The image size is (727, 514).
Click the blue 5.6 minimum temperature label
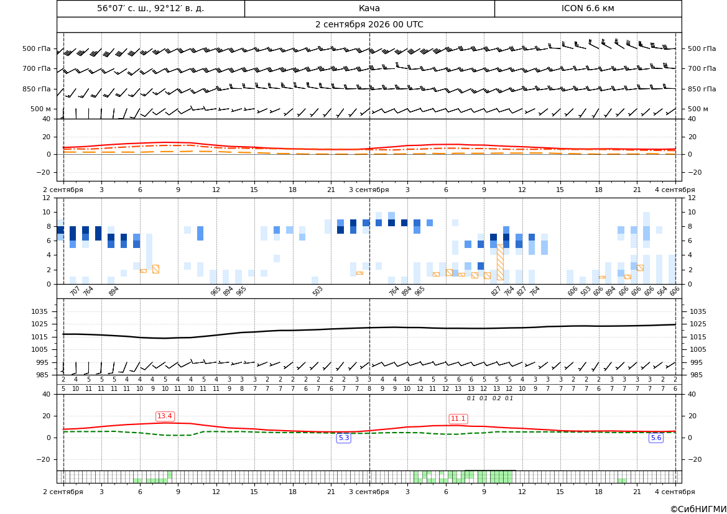point(656,438)
